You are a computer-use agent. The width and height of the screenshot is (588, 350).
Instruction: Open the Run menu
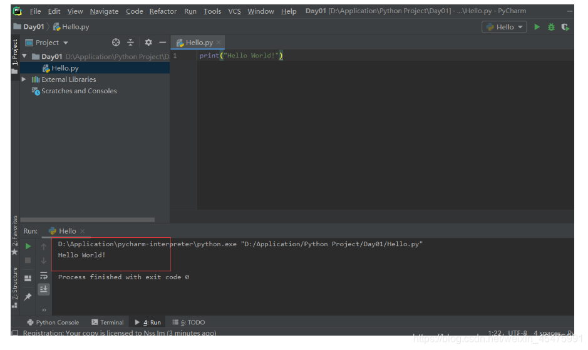190,11
